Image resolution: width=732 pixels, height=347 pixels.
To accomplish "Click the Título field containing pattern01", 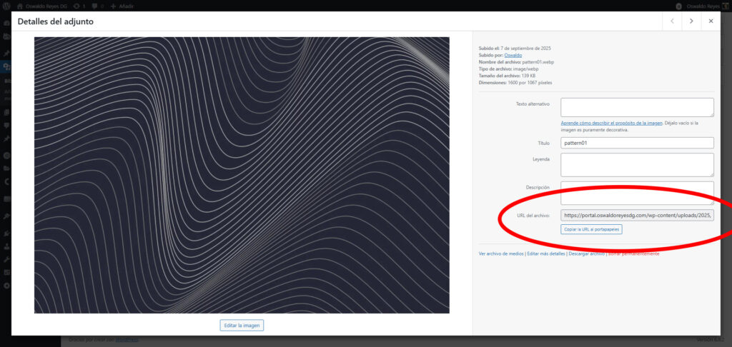I will (x=637, y=143).
